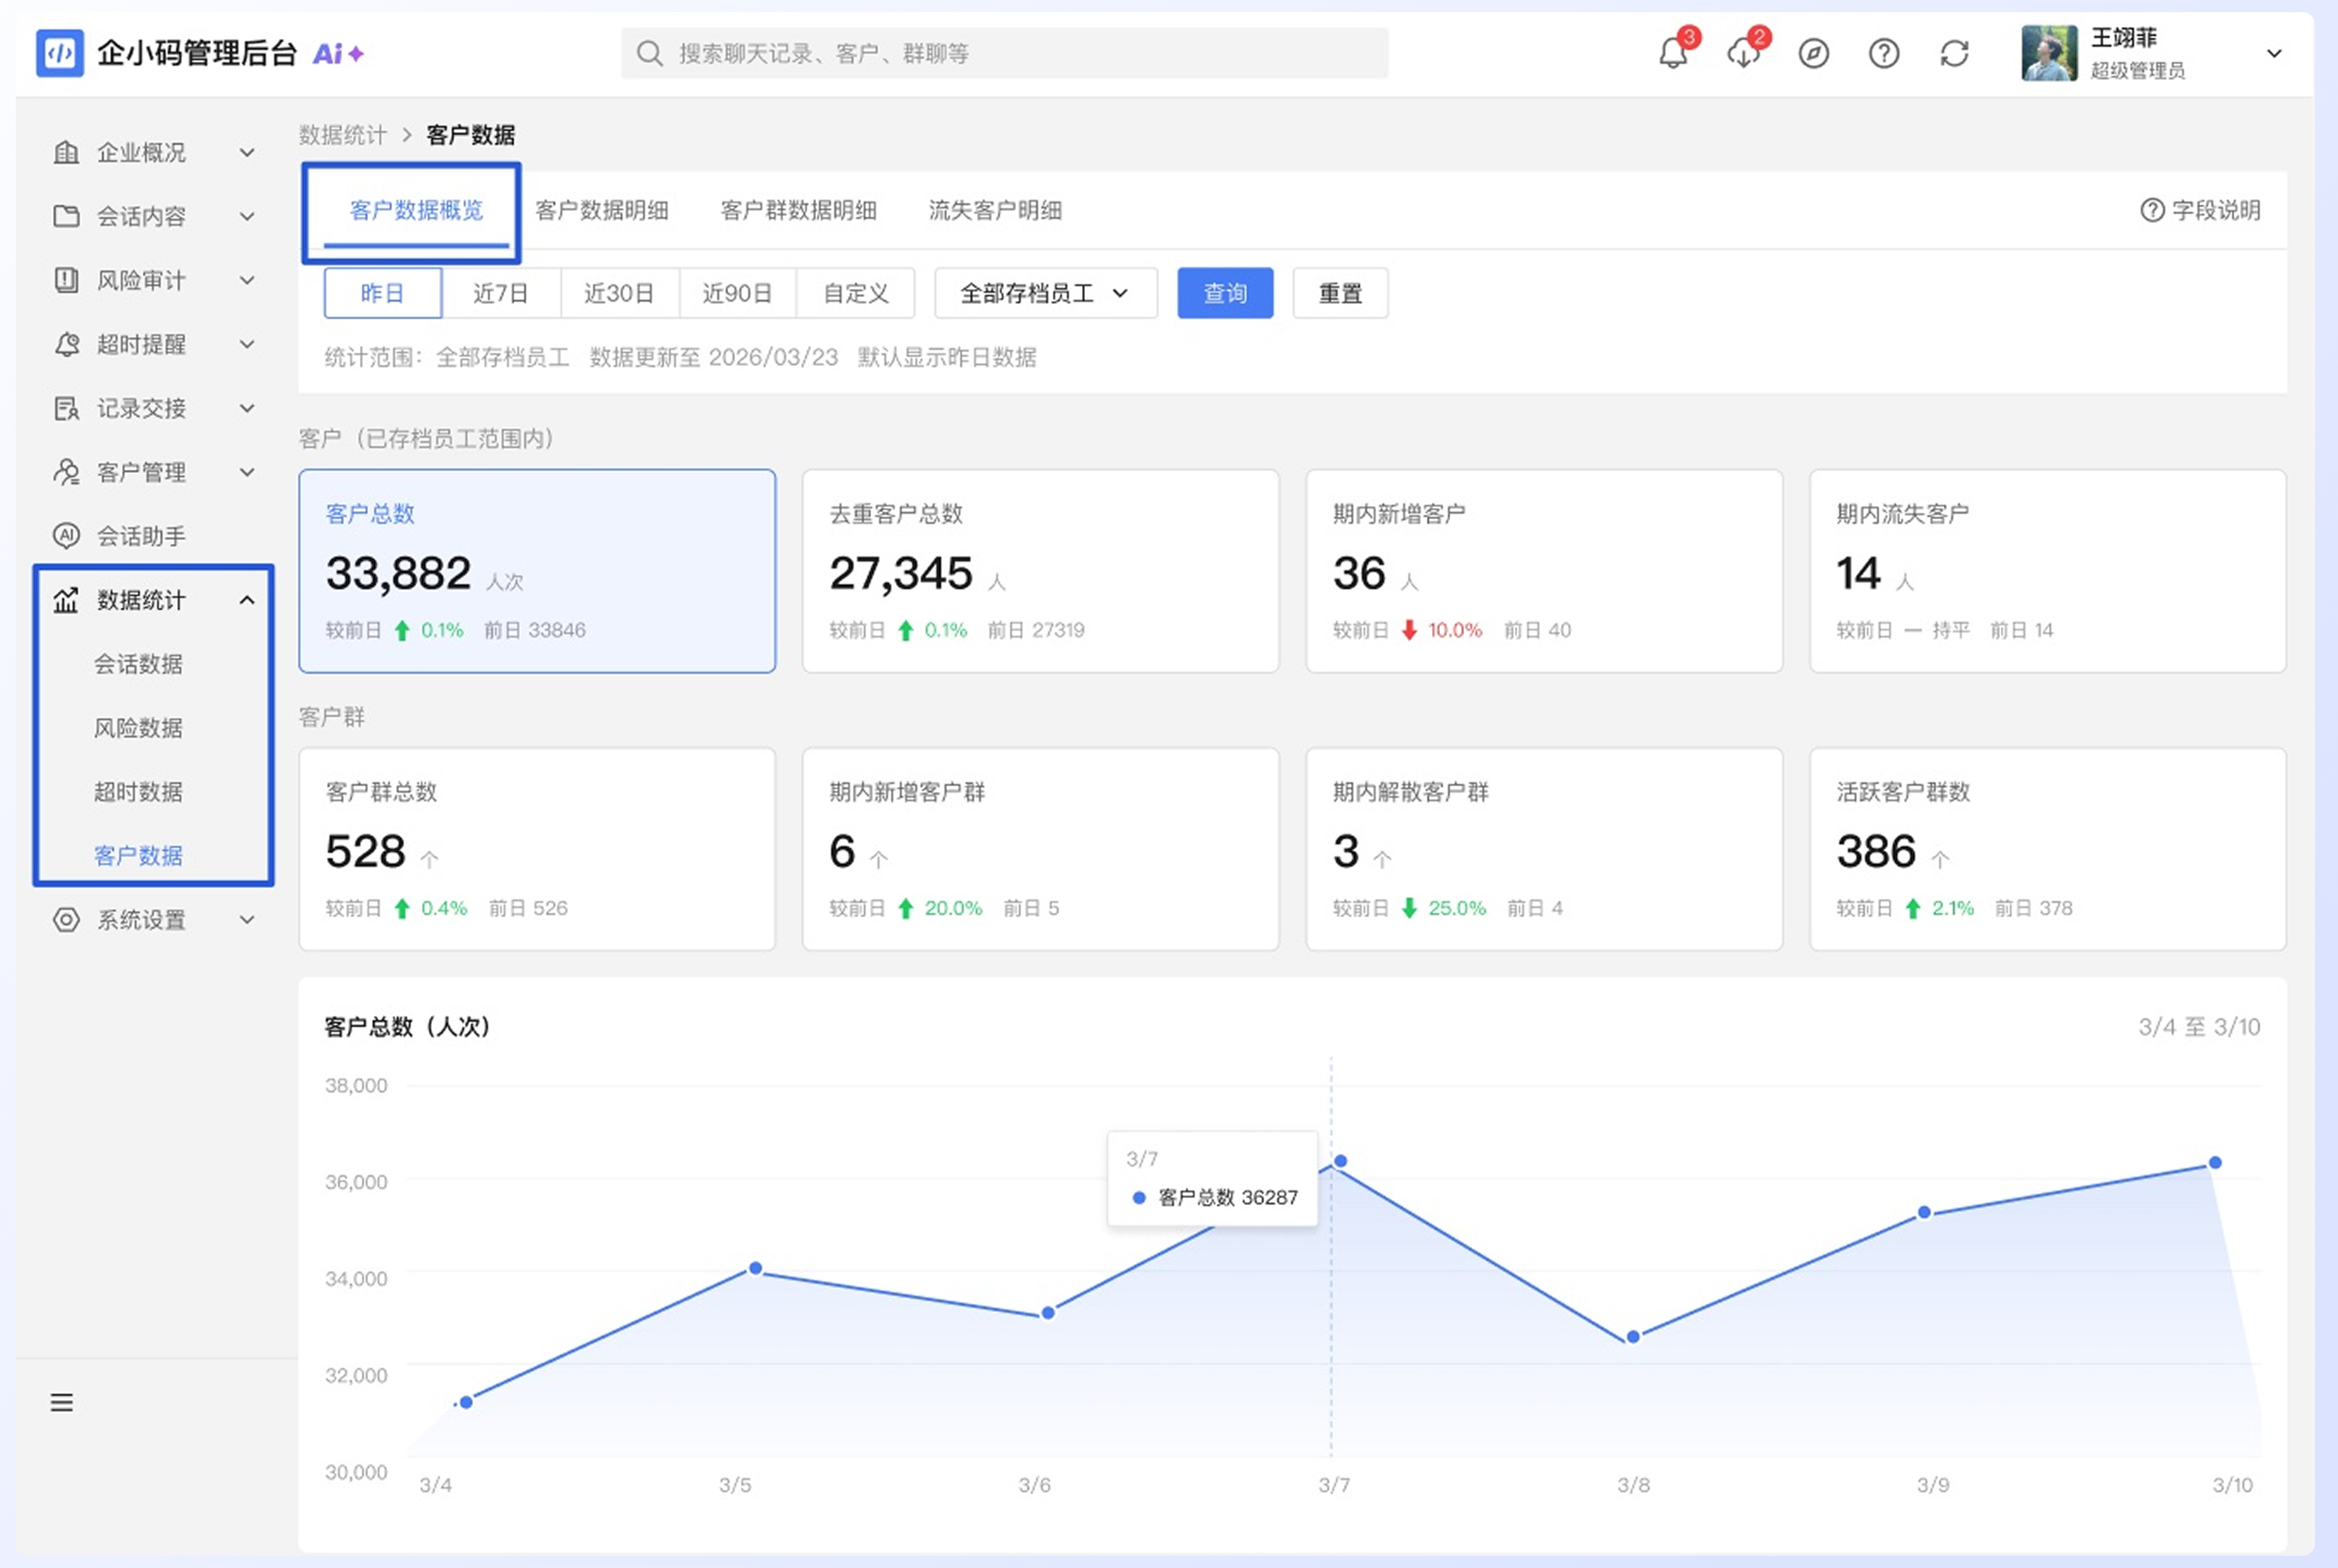Open the 全部存档员工 dropdown
This screenshot has height=1568, width=2338.
(1046, 293)
